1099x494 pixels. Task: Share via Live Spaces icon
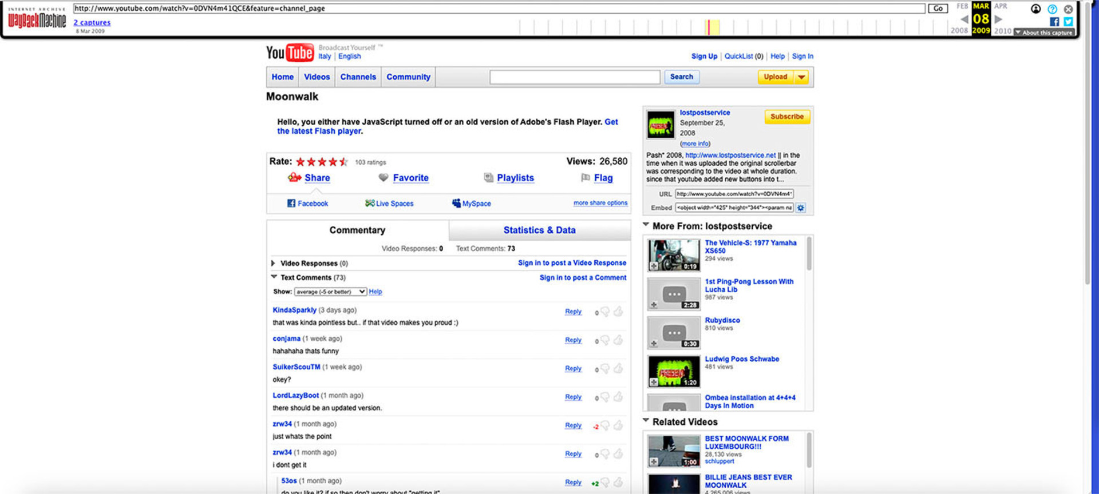point(370,203)
